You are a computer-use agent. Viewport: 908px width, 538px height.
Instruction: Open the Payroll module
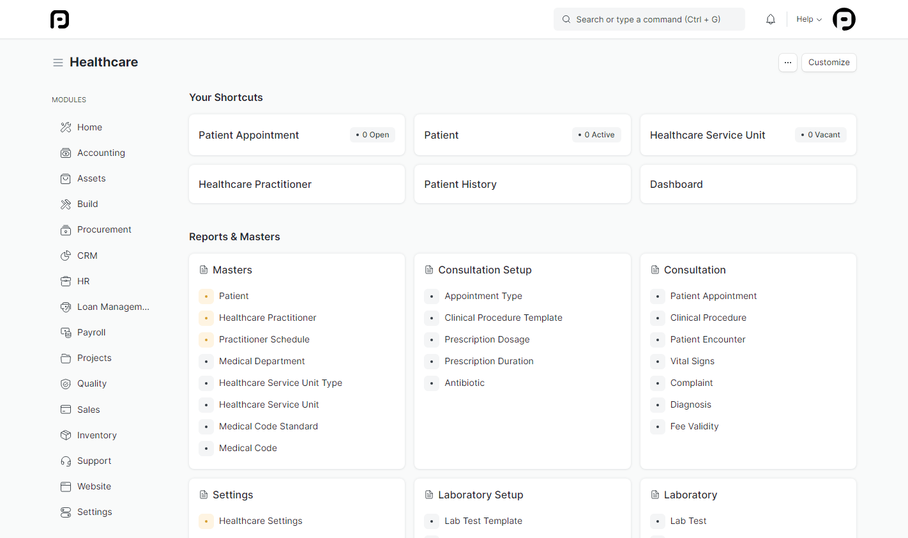coord(91,332)
